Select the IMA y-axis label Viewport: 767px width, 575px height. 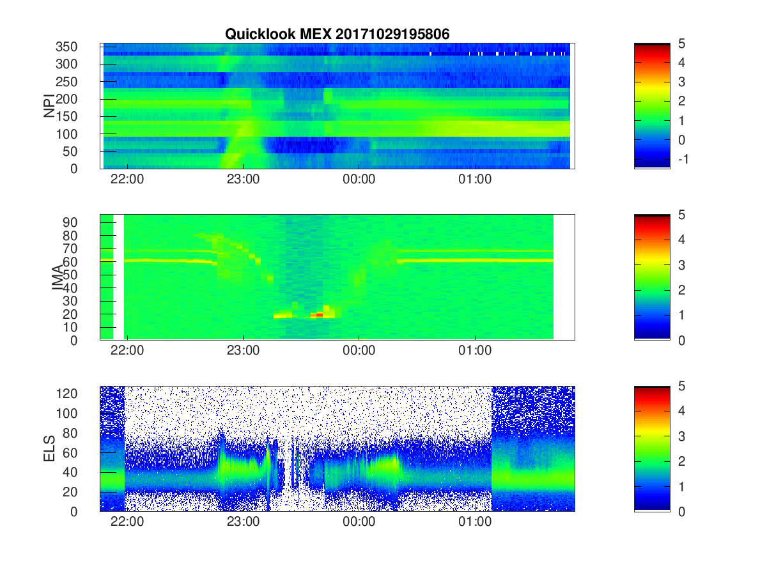[x=56, y=277]
